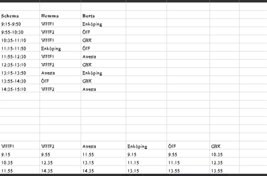Select ÖIF home team in 13:55-14:30 row

coord(45,81)
